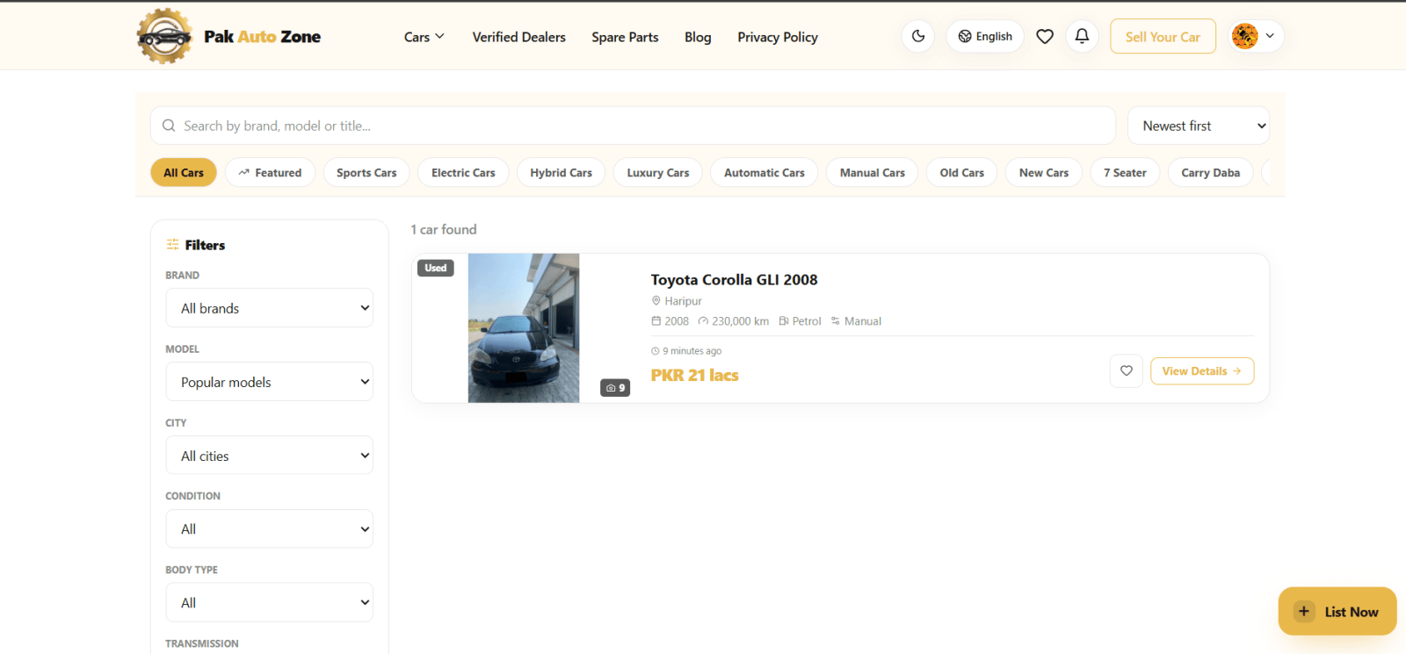This screenshot has height=654, width=1406.
Task: Open the user profile avatar menu
Action: tap(1257, 36)
